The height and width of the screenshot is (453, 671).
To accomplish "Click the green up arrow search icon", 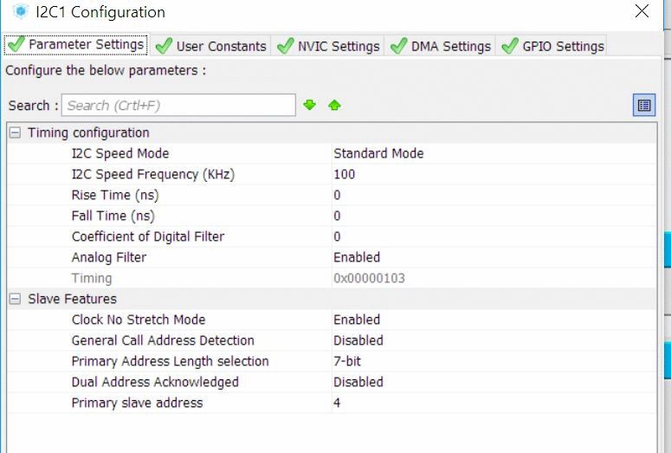I will pos(334,106).
